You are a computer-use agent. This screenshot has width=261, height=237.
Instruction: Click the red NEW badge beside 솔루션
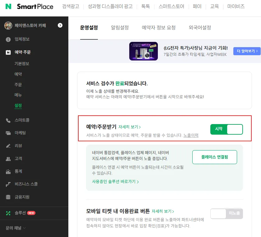31,213
